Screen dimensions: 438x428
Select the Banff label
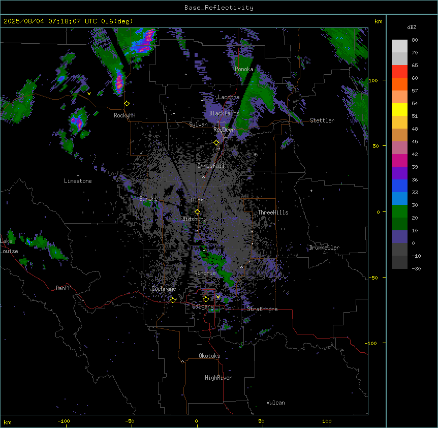63,288
